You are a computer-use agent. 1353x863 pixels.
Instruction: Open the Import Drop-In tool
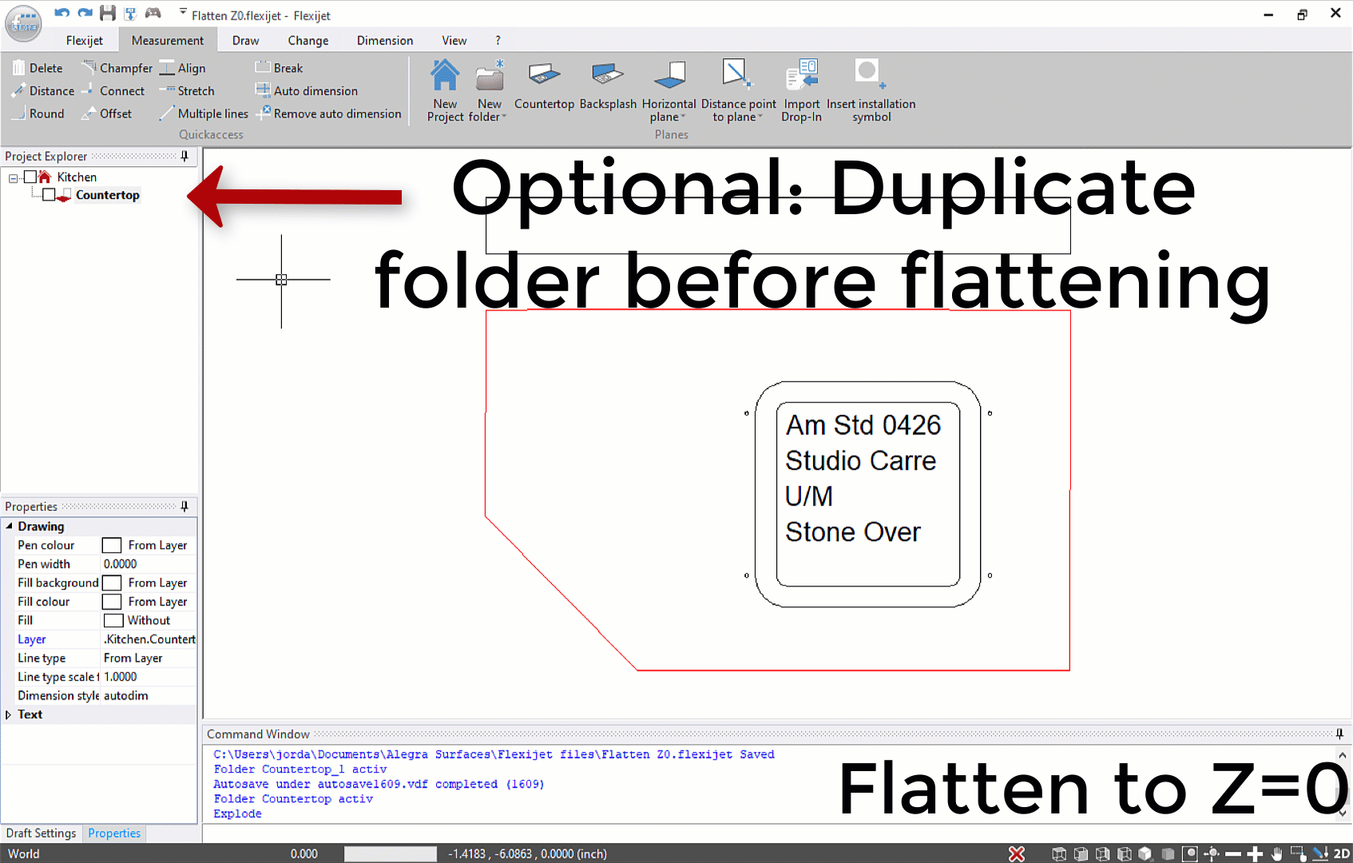[x=801, y=88]
